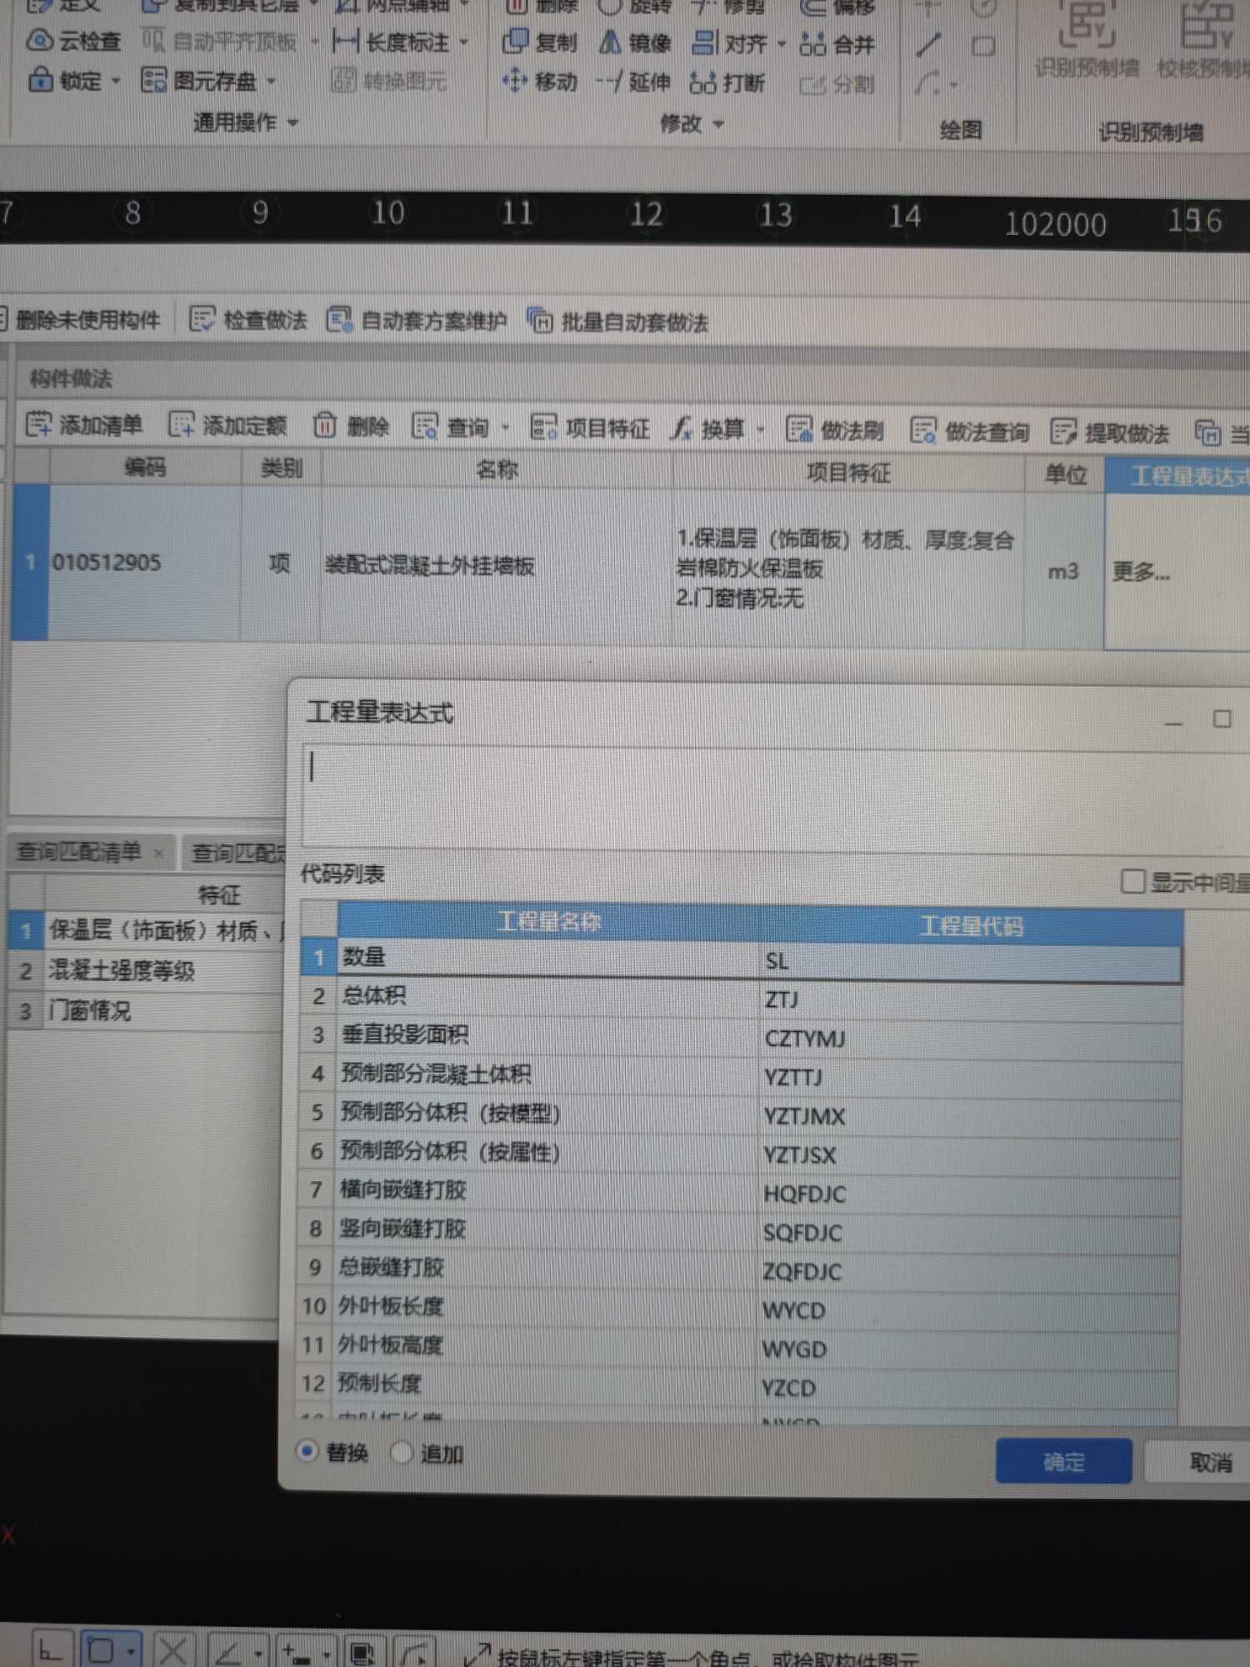Select the line drawing tool

click(929, 44)
